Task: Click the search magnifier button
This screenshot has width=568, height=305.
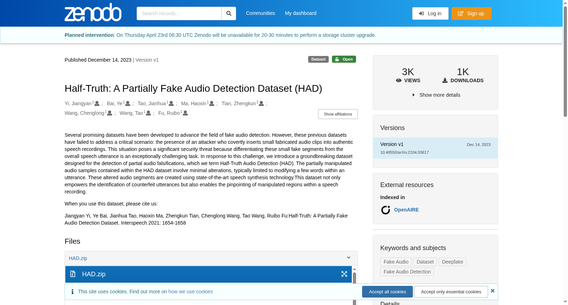Action: (x=229, y=13)
